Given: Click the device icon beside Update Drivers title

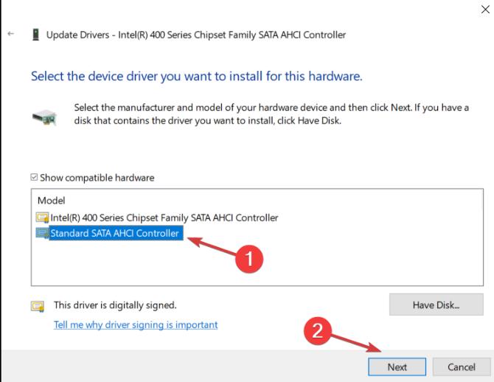Looking at the screenshot, I should pyautogui.click(x=36, y=35).
